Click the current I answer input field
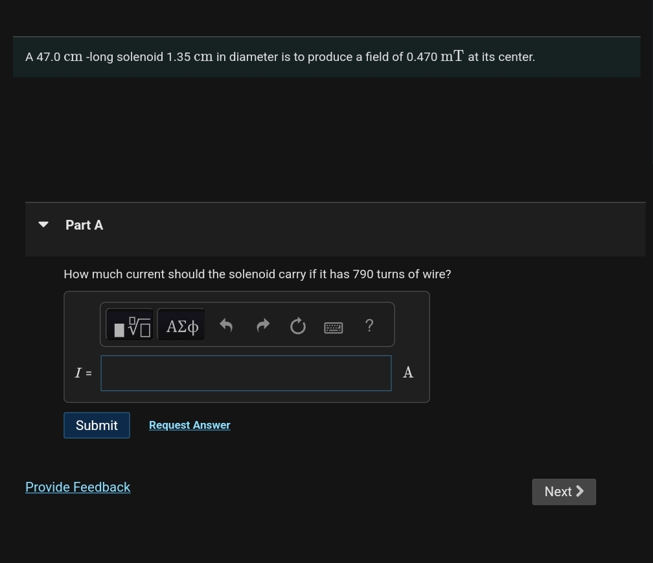The width and height of the screenshot is (653, 563). pyautogui.click(x=246, y=373)
